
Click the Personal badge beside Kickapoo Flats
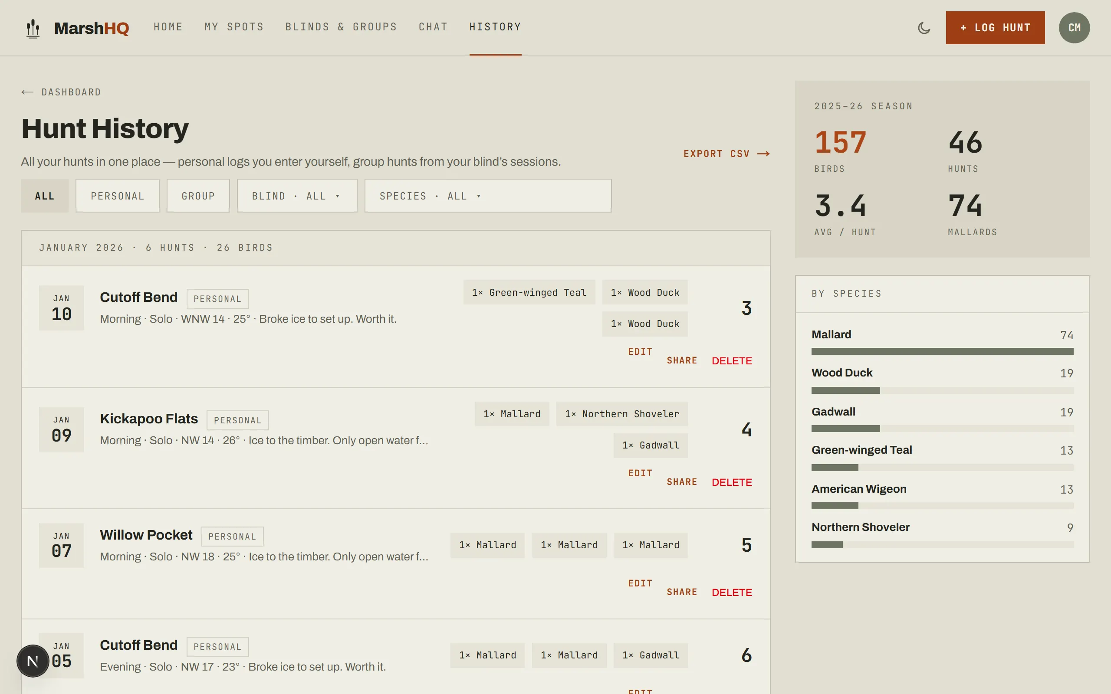(237, 420)
